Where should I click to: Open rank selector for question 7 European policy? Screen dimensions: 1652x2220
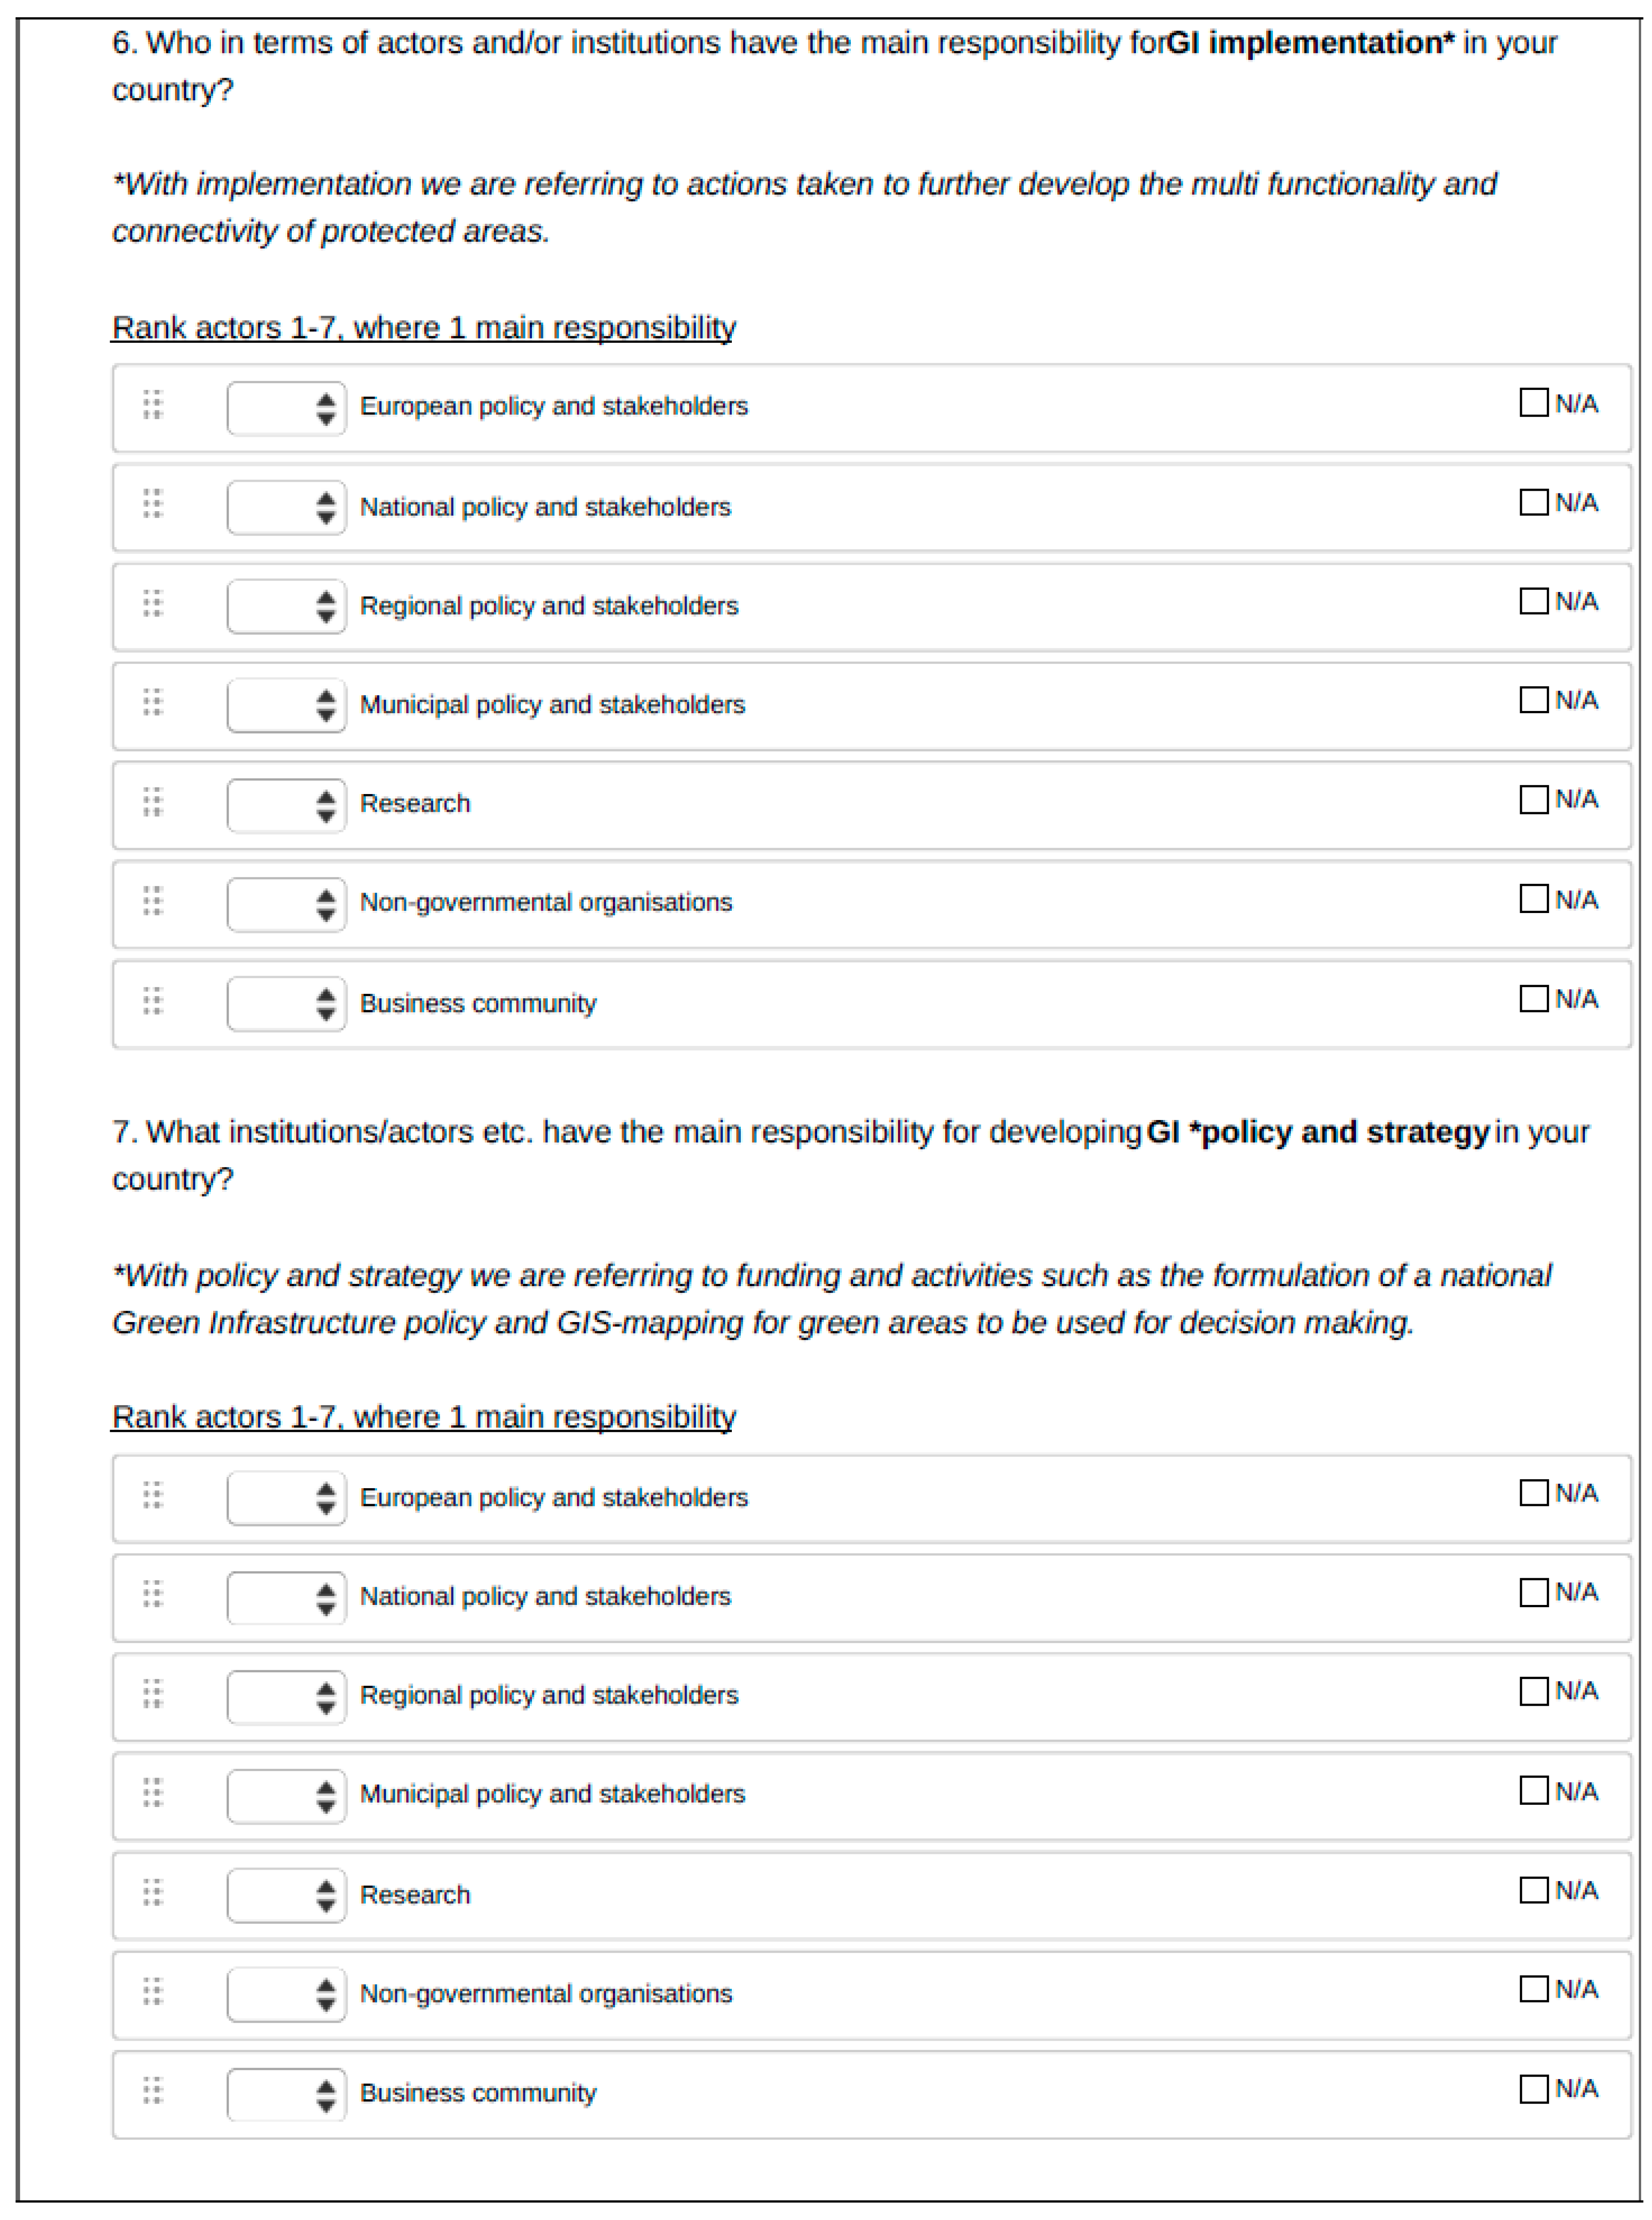pyautogui.click(x=286, y=1498)
